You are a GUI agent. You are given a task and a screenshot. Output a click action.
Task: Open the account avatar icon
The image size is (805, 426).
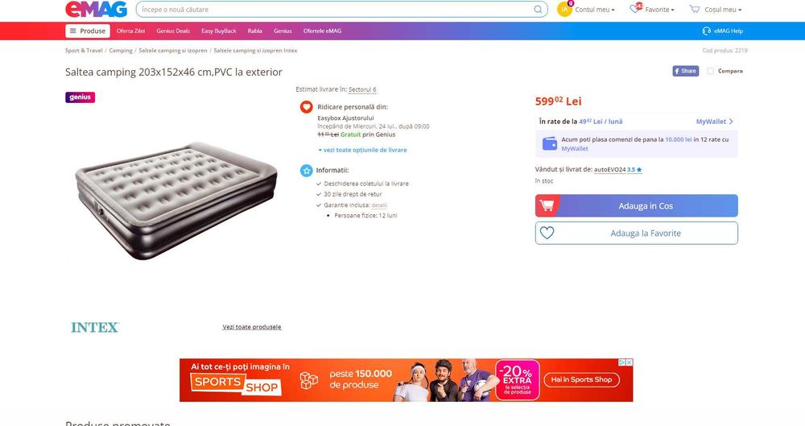pyautogui.click(x=565, y=9)
